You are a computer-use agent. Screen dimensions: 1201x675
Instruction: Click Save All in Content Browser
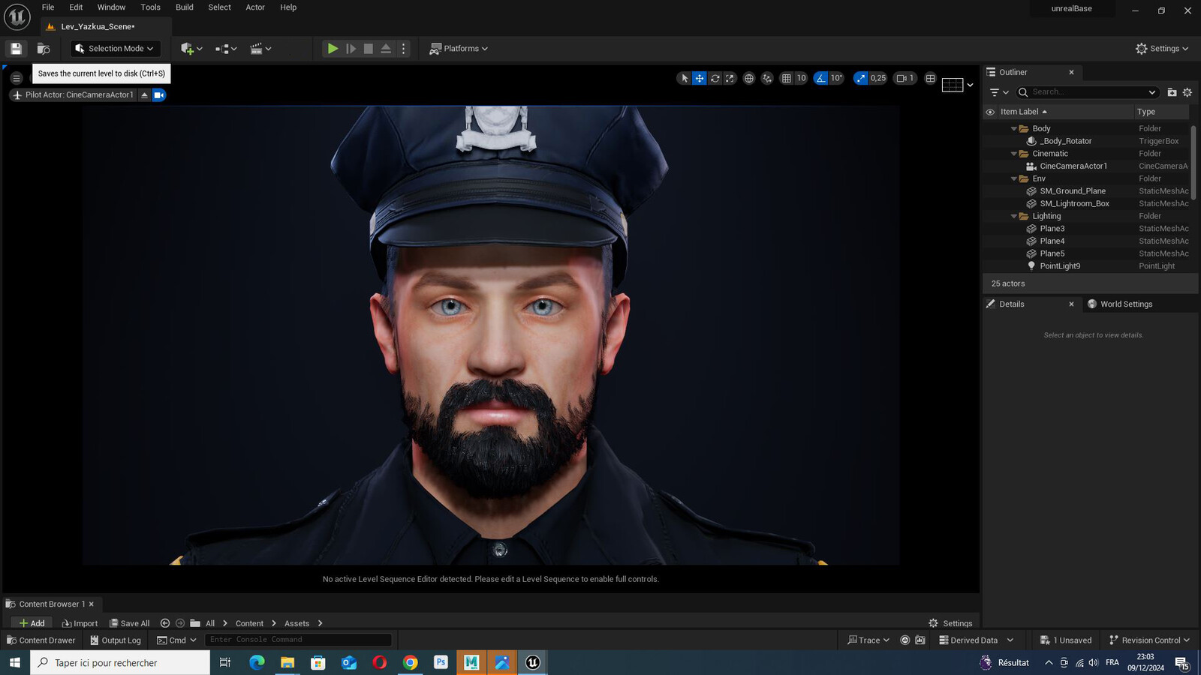click(130, 623)
